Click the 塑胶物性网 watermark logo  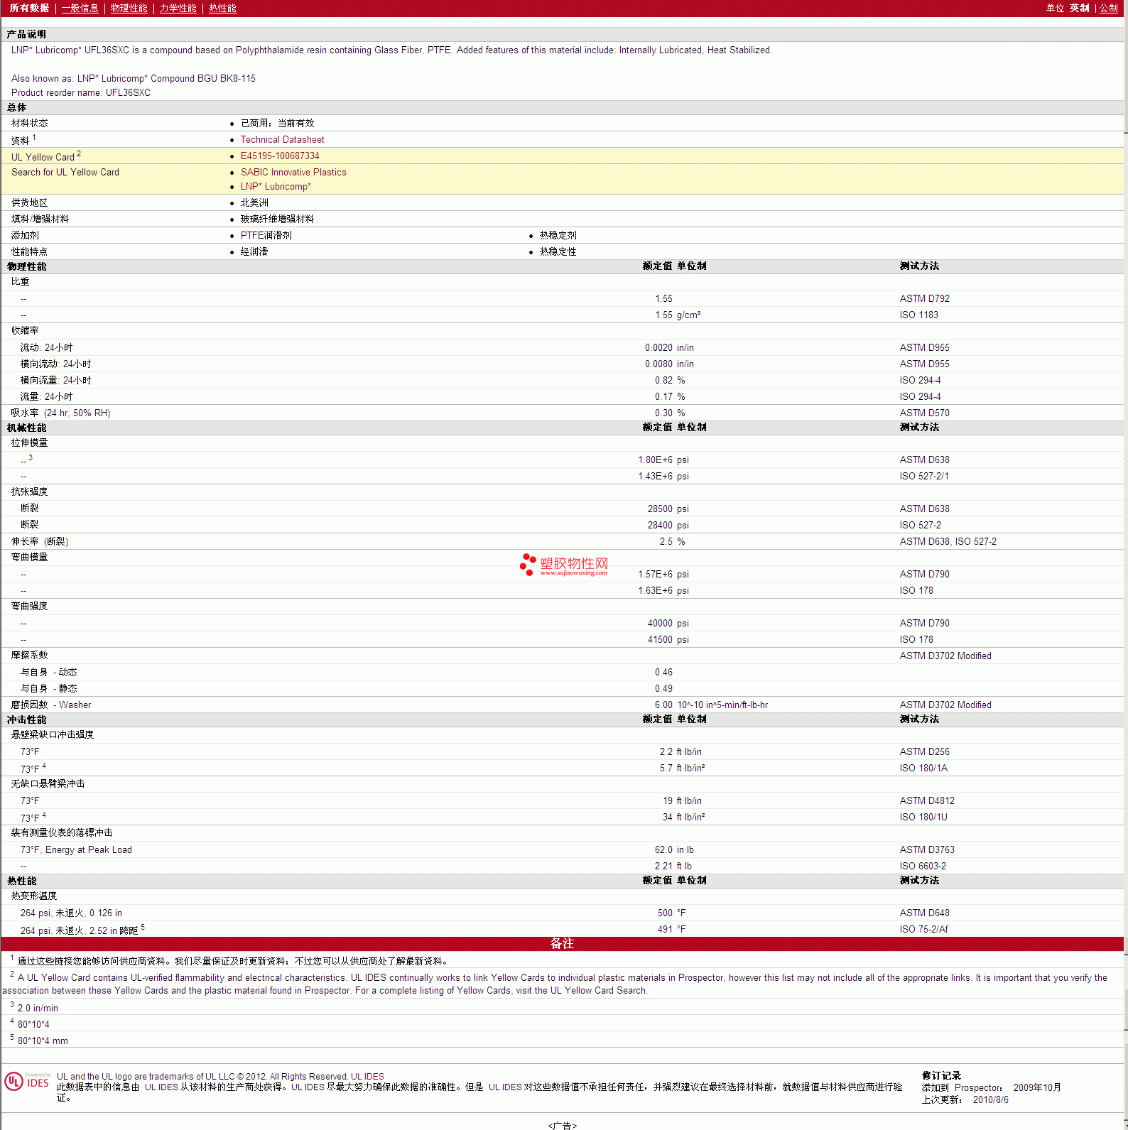(564, 565)
